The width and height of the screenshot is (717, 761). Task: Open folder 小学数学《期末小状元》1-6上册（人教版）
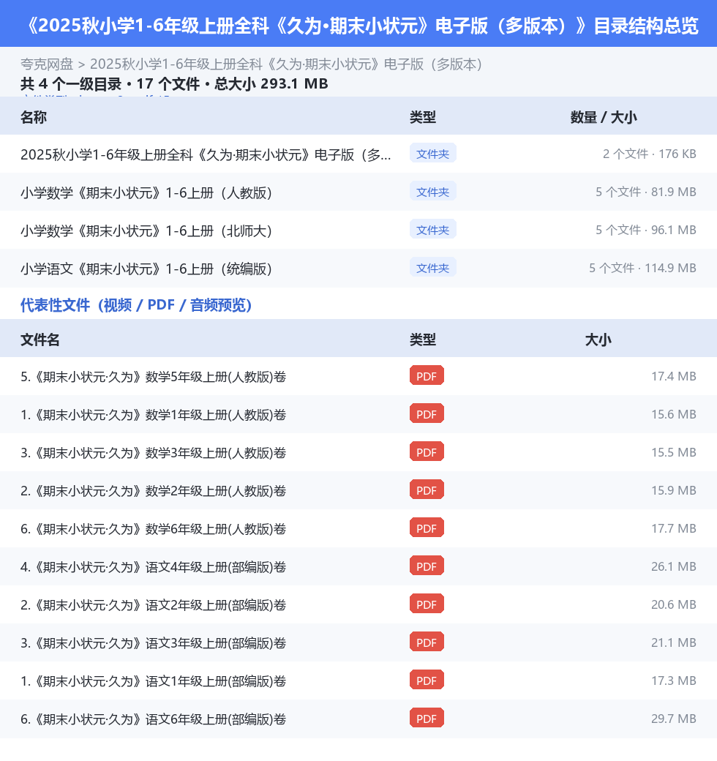pyautogui.click(x=146, y=192)
